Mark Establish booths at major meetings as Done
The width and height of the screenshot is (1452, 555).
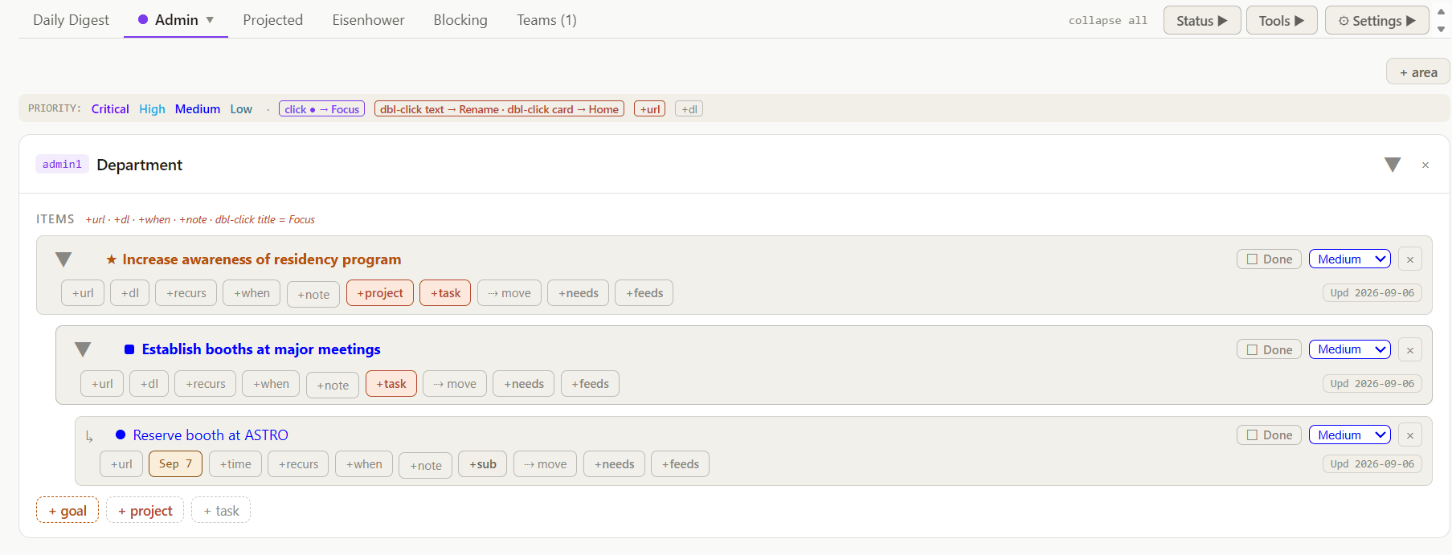point(1269,349)
